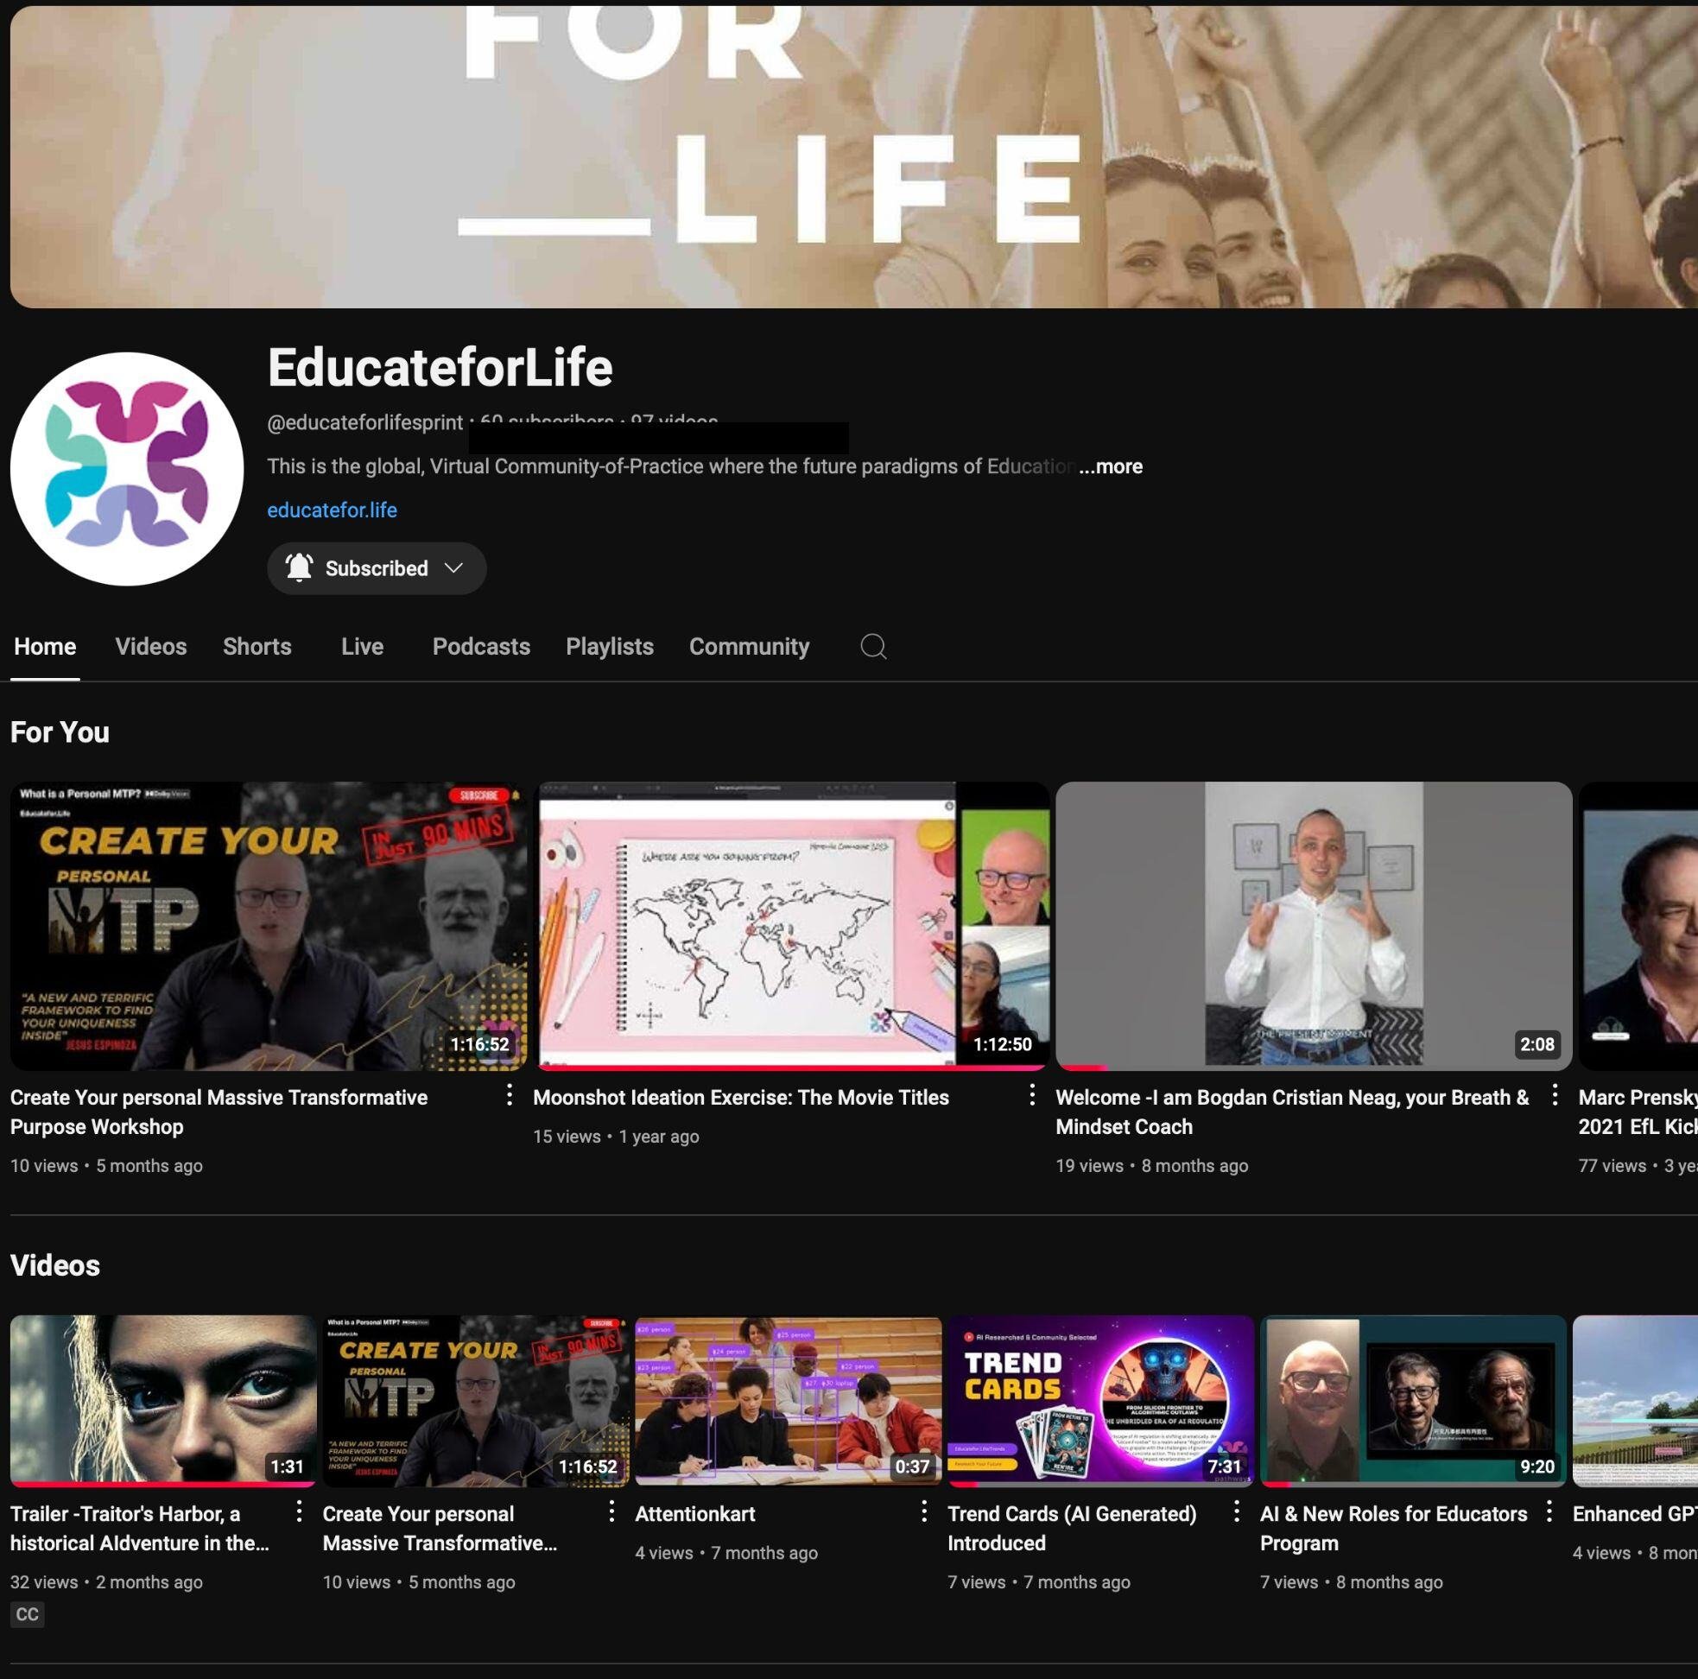
Task: Open options menu for AI & New Roles video
Action: [x=1549, y=1511]
